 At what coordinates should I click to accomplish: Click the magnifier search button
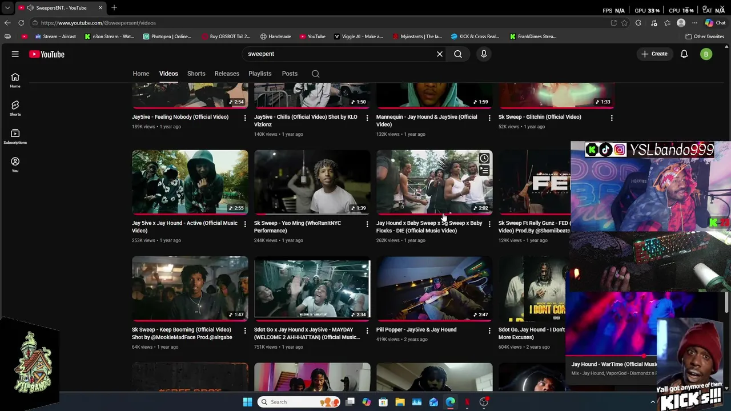(x=458, y=54)
